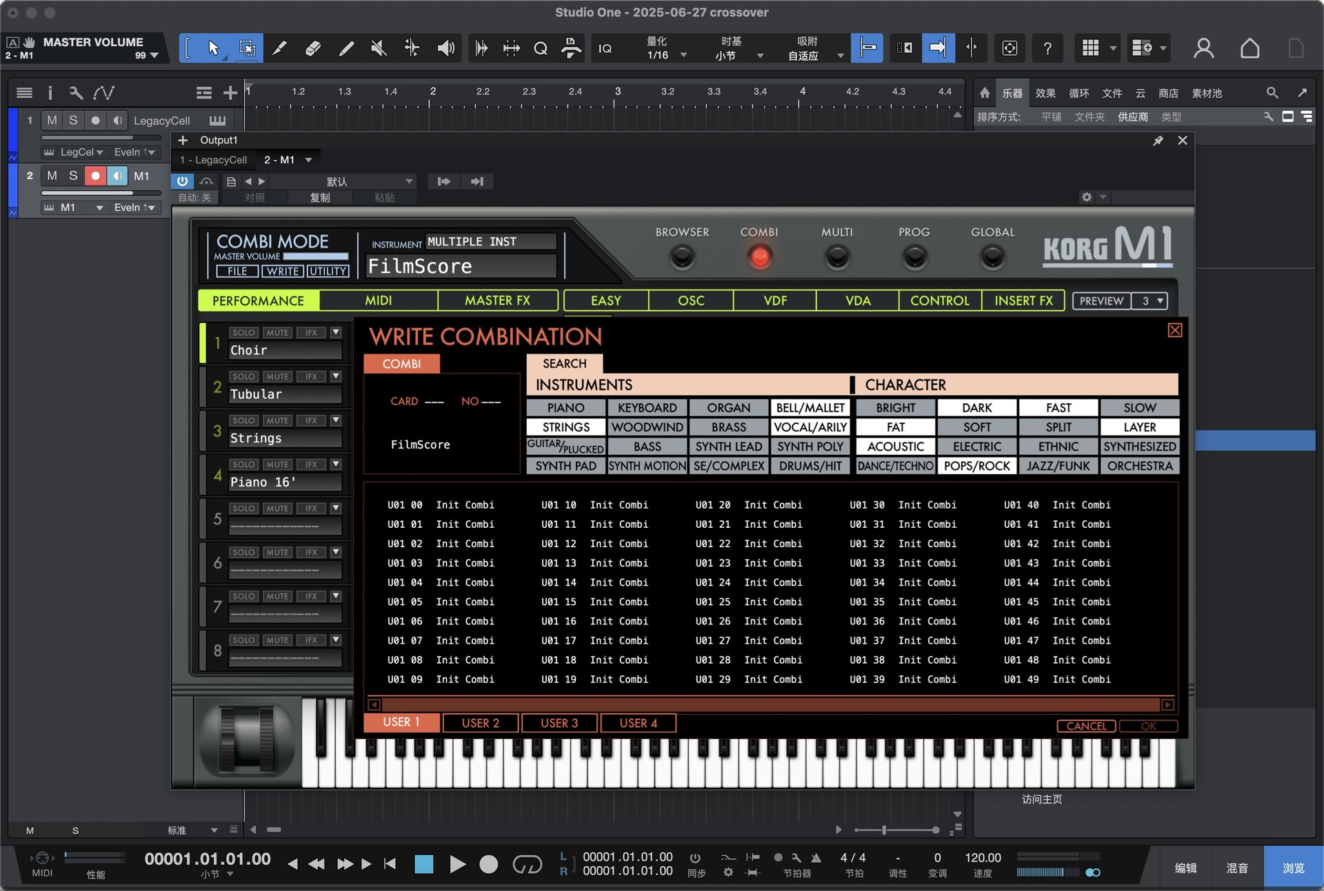Adjust the tempo-bar CPU performance meter

pos(94,857)
